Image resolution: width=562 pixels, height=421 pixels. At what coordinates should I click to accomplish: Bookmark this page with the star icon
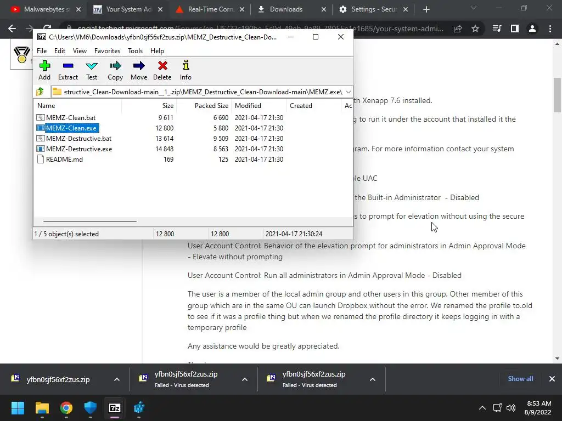coord(475,29)
